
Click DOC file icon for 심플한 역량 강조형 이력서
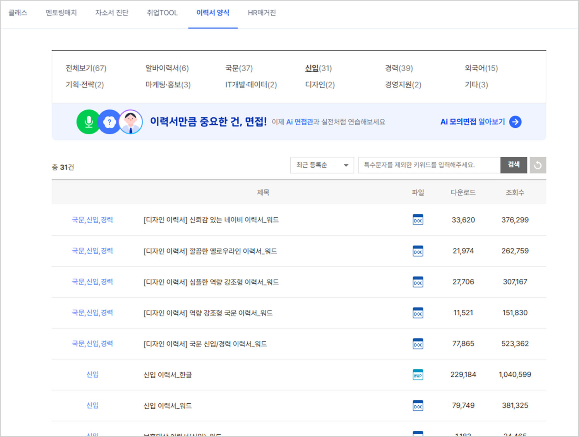point(418,282)
